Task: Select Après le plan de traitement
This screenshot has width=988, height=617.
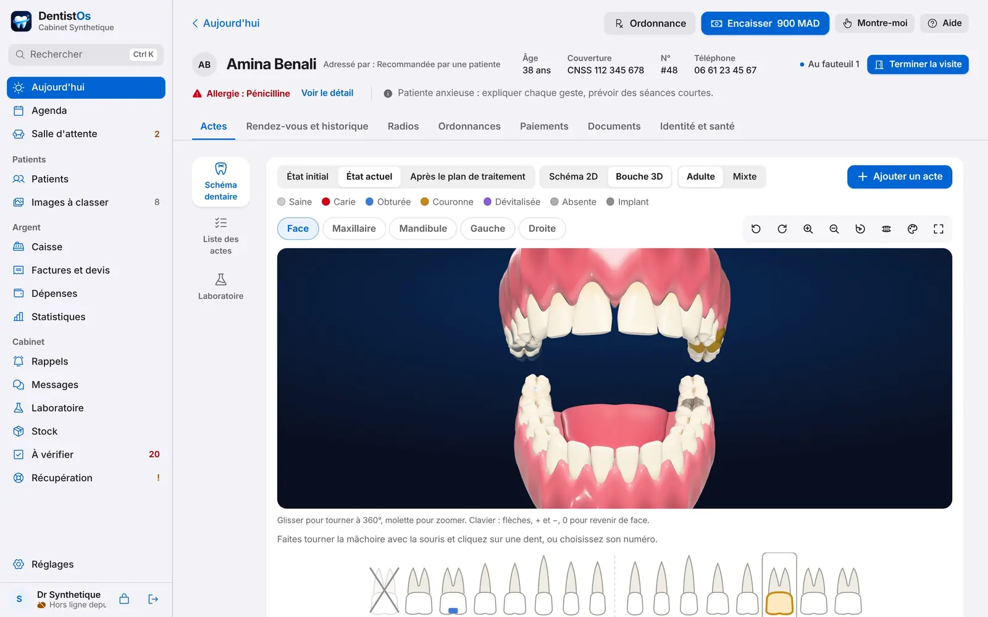Action: click(x=467, y=176)
